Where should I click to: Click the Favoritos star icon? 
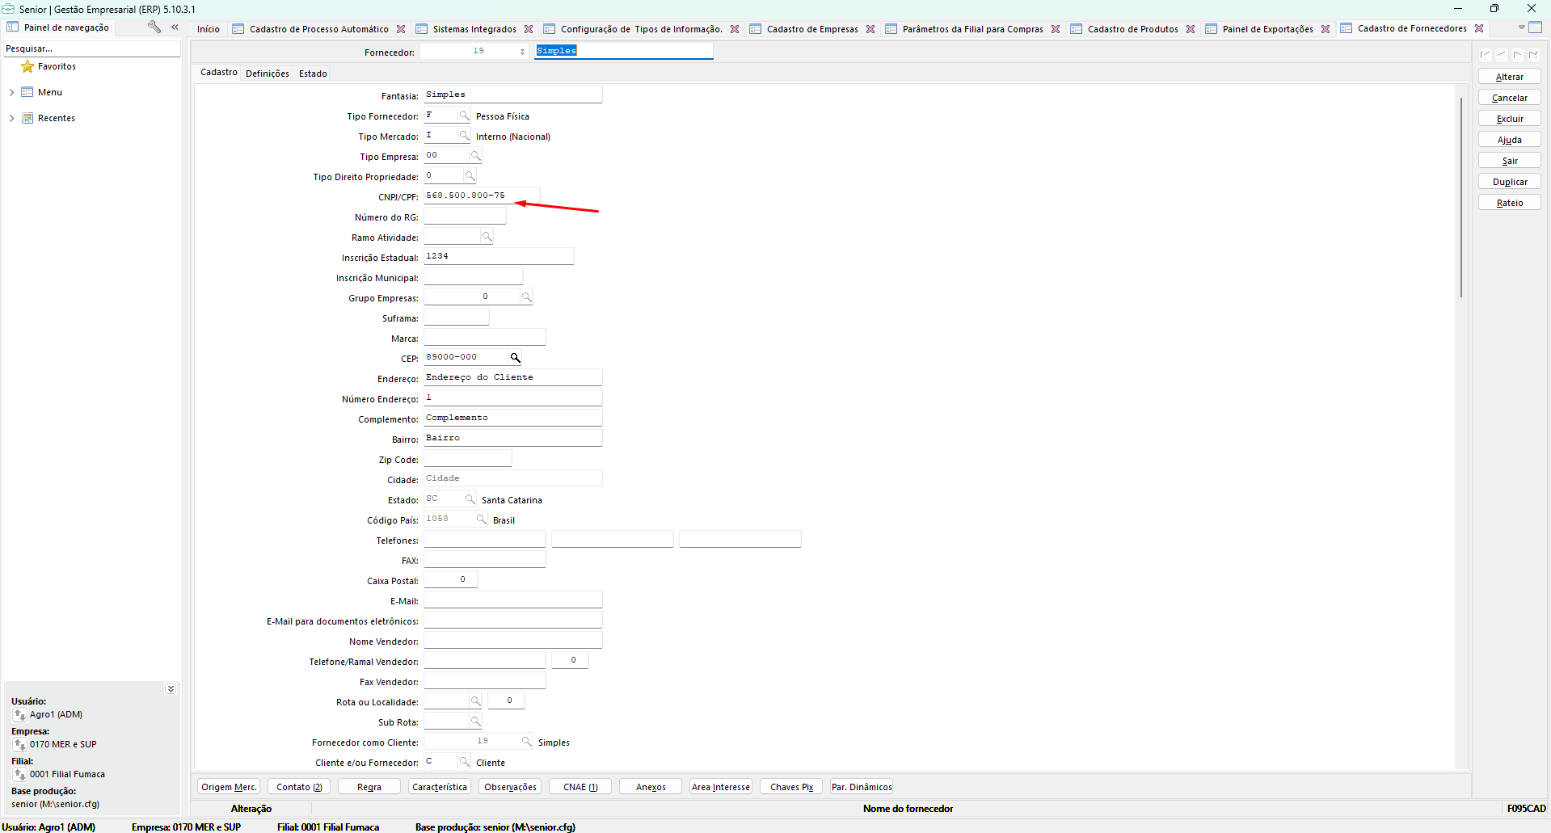tap(27, 66)
